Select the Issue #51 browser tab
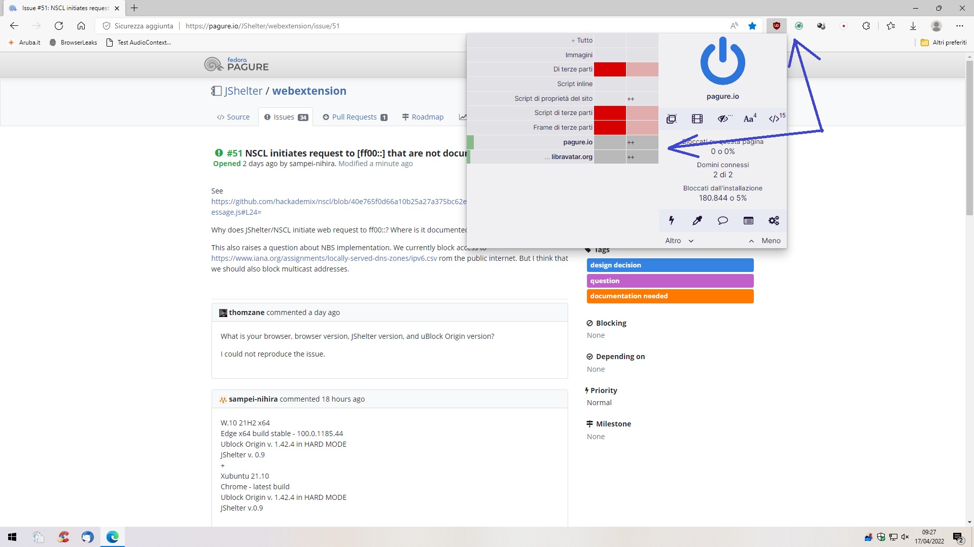 (64, 8)
